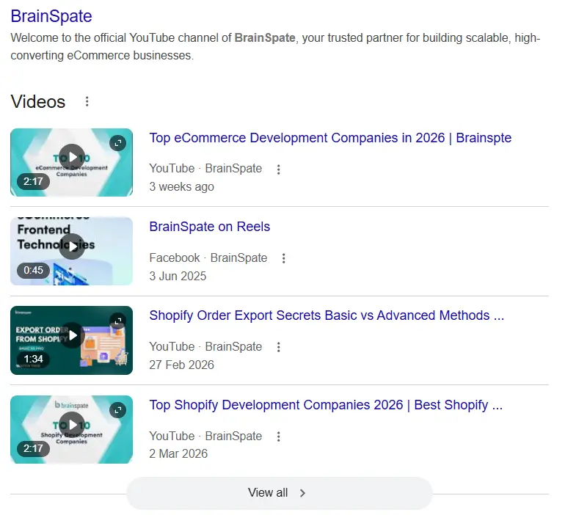Viewport: 576px width, 515px height.
Task: Open options menu beside YouTube · BrainSpate, 2 Mar 2026
Action: coord(278,437)
